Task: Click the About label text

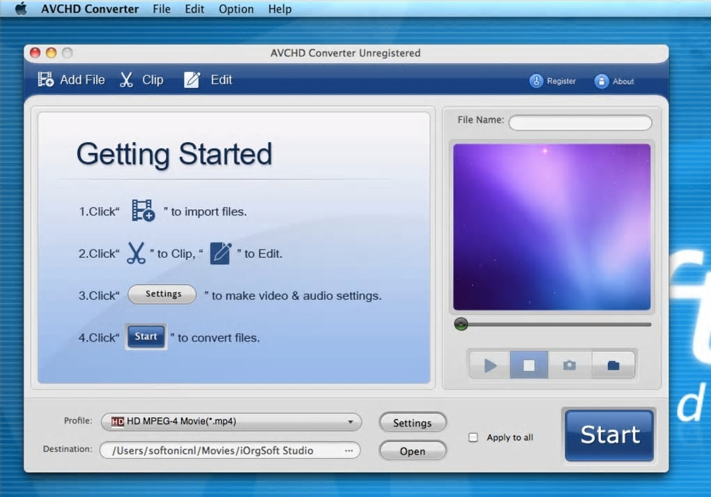Action: tap(623, 82)
